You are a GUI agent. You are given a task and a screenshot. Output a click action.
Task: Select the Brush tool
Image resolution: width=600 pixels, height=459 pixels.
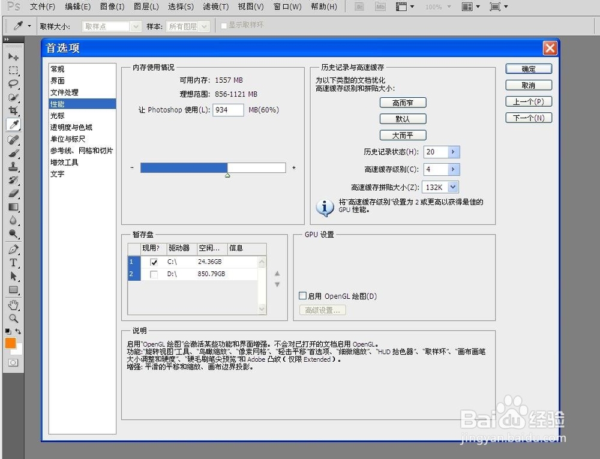(13, 154)
